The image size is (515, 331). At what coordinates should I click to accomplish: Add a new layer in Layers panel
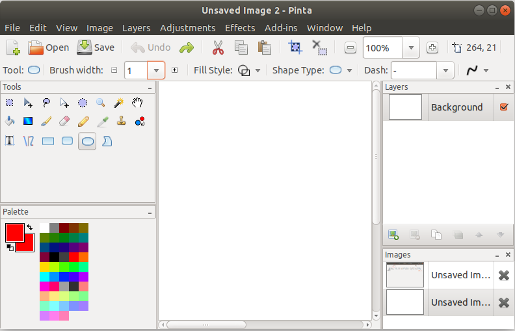[393, 235]
